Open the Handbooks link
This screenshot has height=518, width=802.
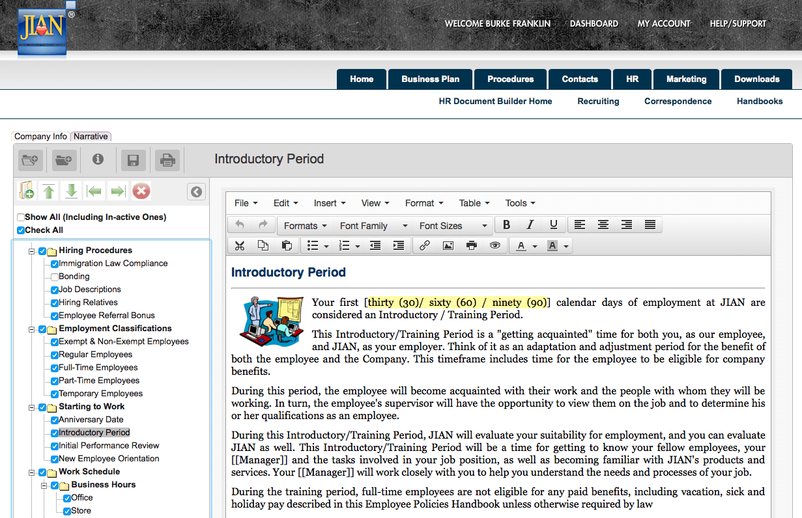[760, 102]
